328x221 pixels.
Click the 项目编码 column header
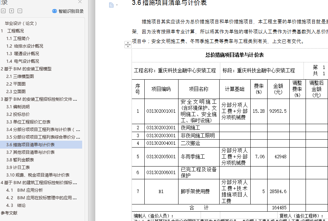(x=161, y=89)
